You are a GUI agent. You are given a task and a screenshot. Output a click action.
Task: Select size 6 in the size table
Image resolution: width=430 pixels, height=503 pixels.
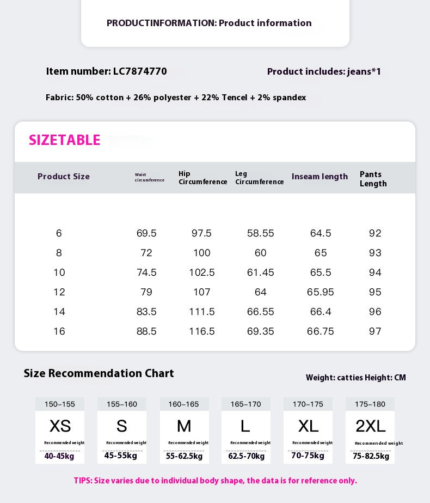click(x=59, y=233)
